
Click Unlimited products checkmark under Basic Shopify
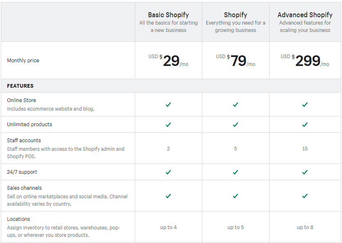coord(168,125)
